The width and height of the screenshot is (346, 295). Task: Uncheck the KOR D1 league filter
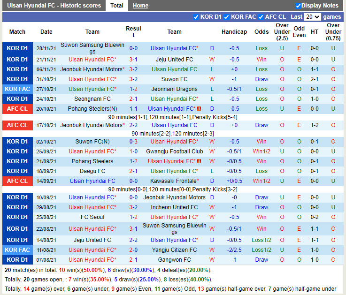coord(196,17)
